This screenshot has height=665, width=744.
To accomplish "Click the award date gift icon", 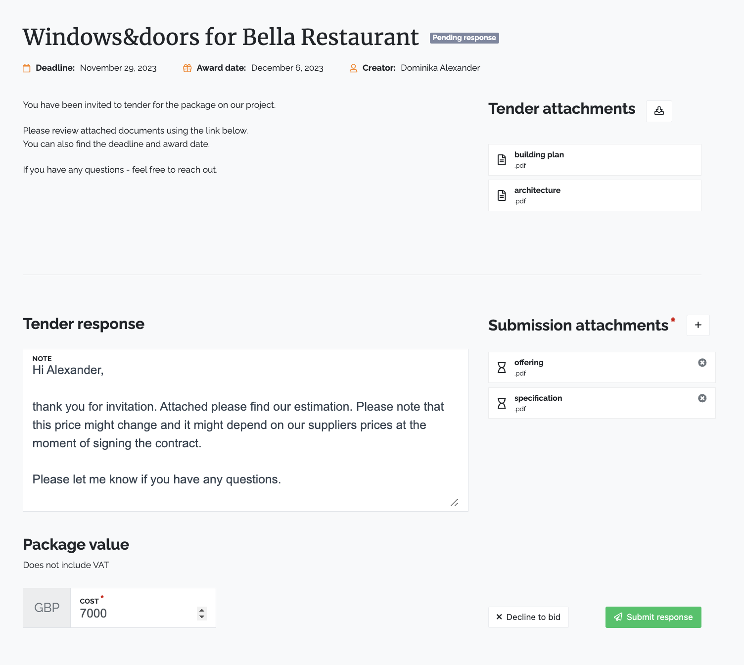I will click(x=187, y=68).
